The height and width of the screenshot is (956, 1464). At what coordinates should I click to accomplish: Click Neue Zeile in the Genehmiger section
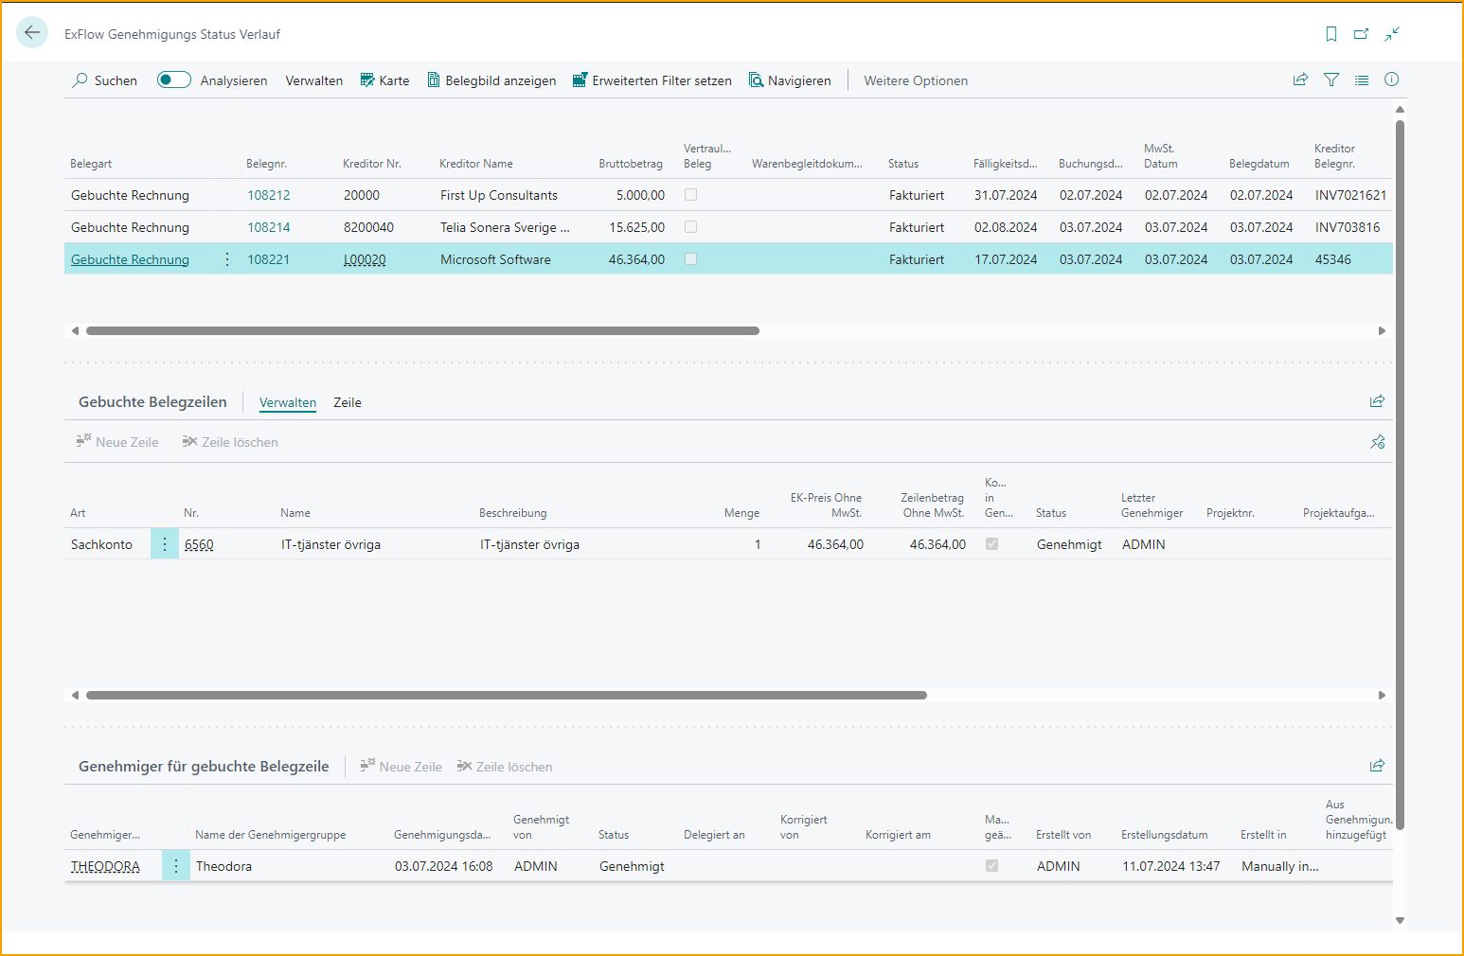click(402, 767)
